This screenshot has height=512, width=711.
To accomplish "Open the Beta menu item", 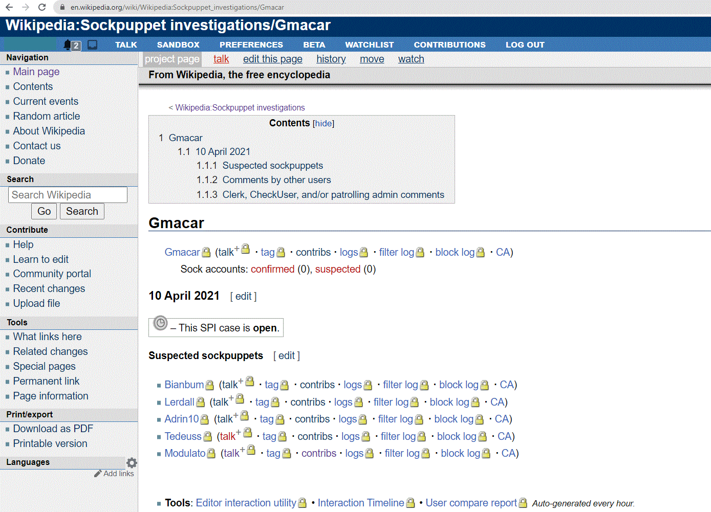I will point(314,44).
